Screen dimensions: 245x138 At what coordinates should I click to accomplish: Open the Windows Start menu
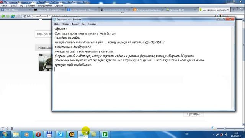5,135
